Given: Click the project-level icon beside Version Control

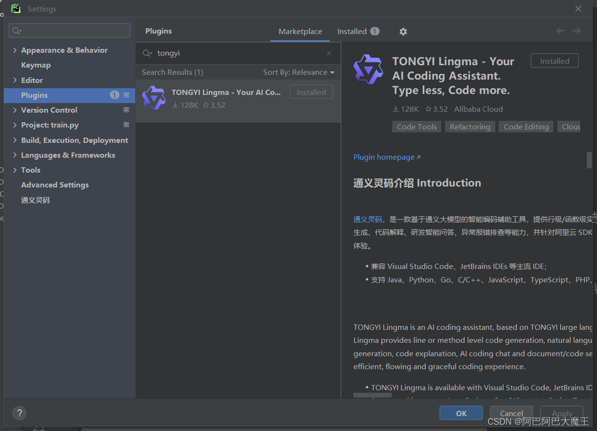Looking at the screenshot, I should coord(127,110).
